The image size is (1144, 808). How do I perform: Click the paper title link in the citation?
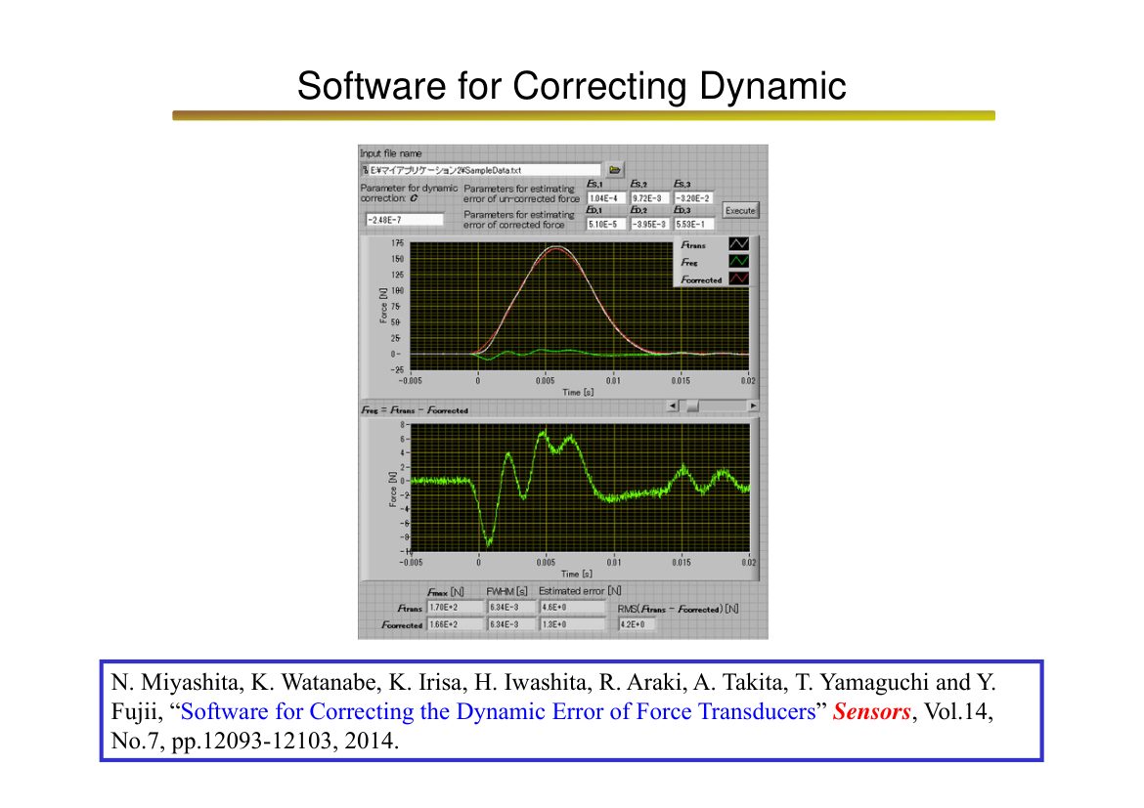coord(499,711)
